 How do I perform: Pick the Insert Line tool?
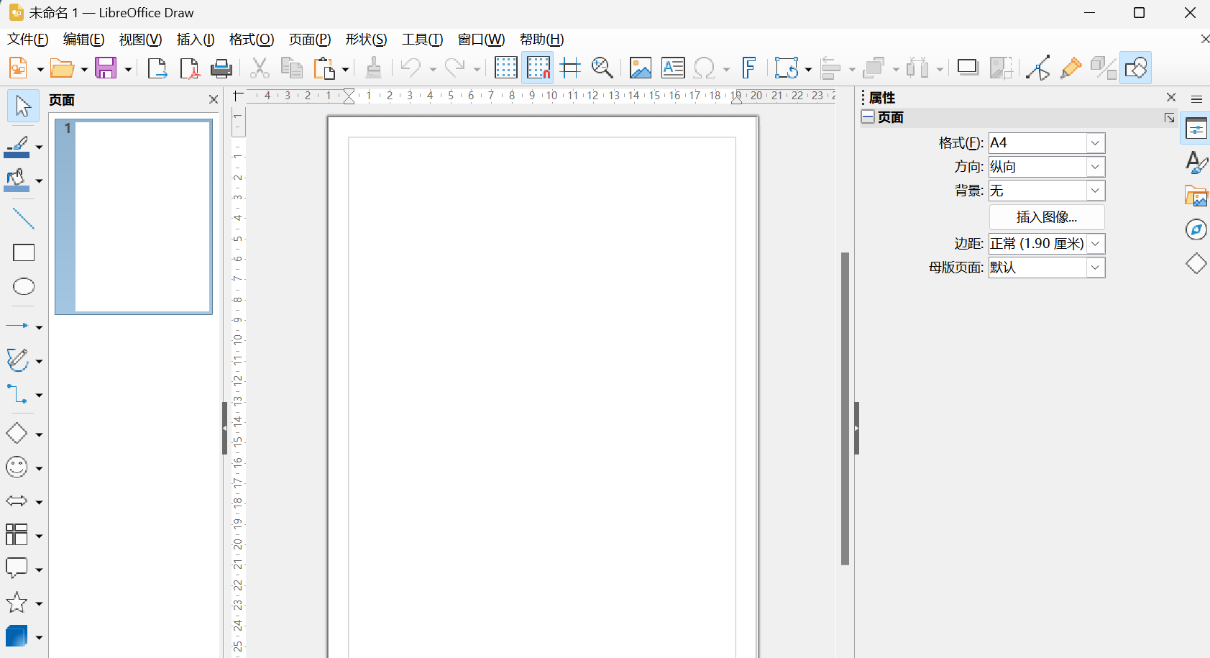[x=24, y=219]
